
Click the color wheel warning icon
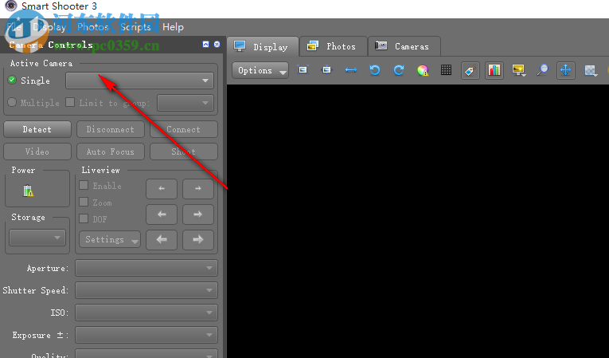(423, 70)
